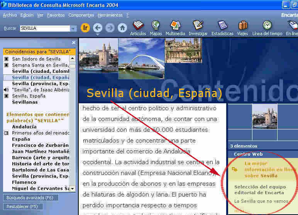
Task: Open the Artículos book icon
Action: click(138, 26)
